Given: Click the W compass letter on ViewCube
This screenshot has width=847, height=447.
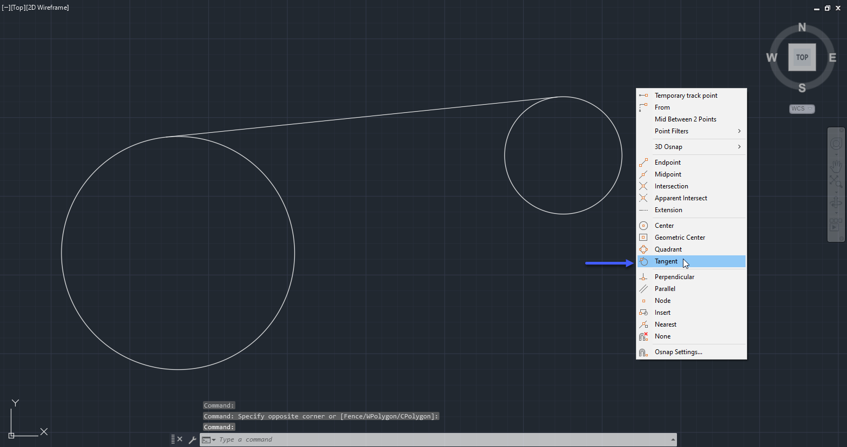Looking at the screenshot, I should (772, 58).
